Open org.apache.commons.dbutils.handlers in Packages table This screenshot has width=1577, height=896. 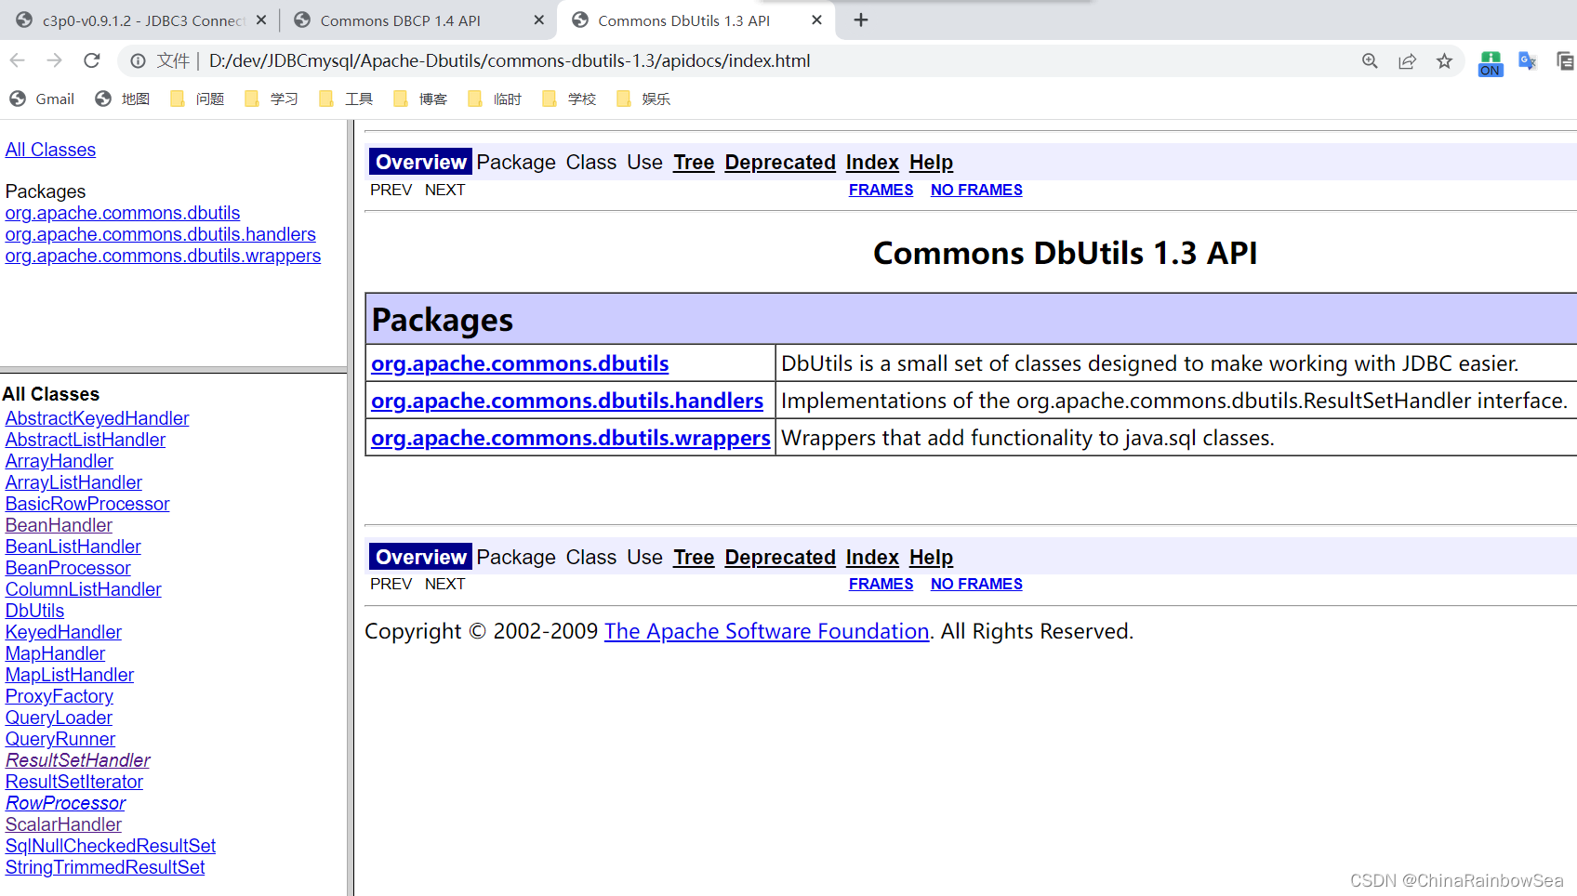[567, 401]
